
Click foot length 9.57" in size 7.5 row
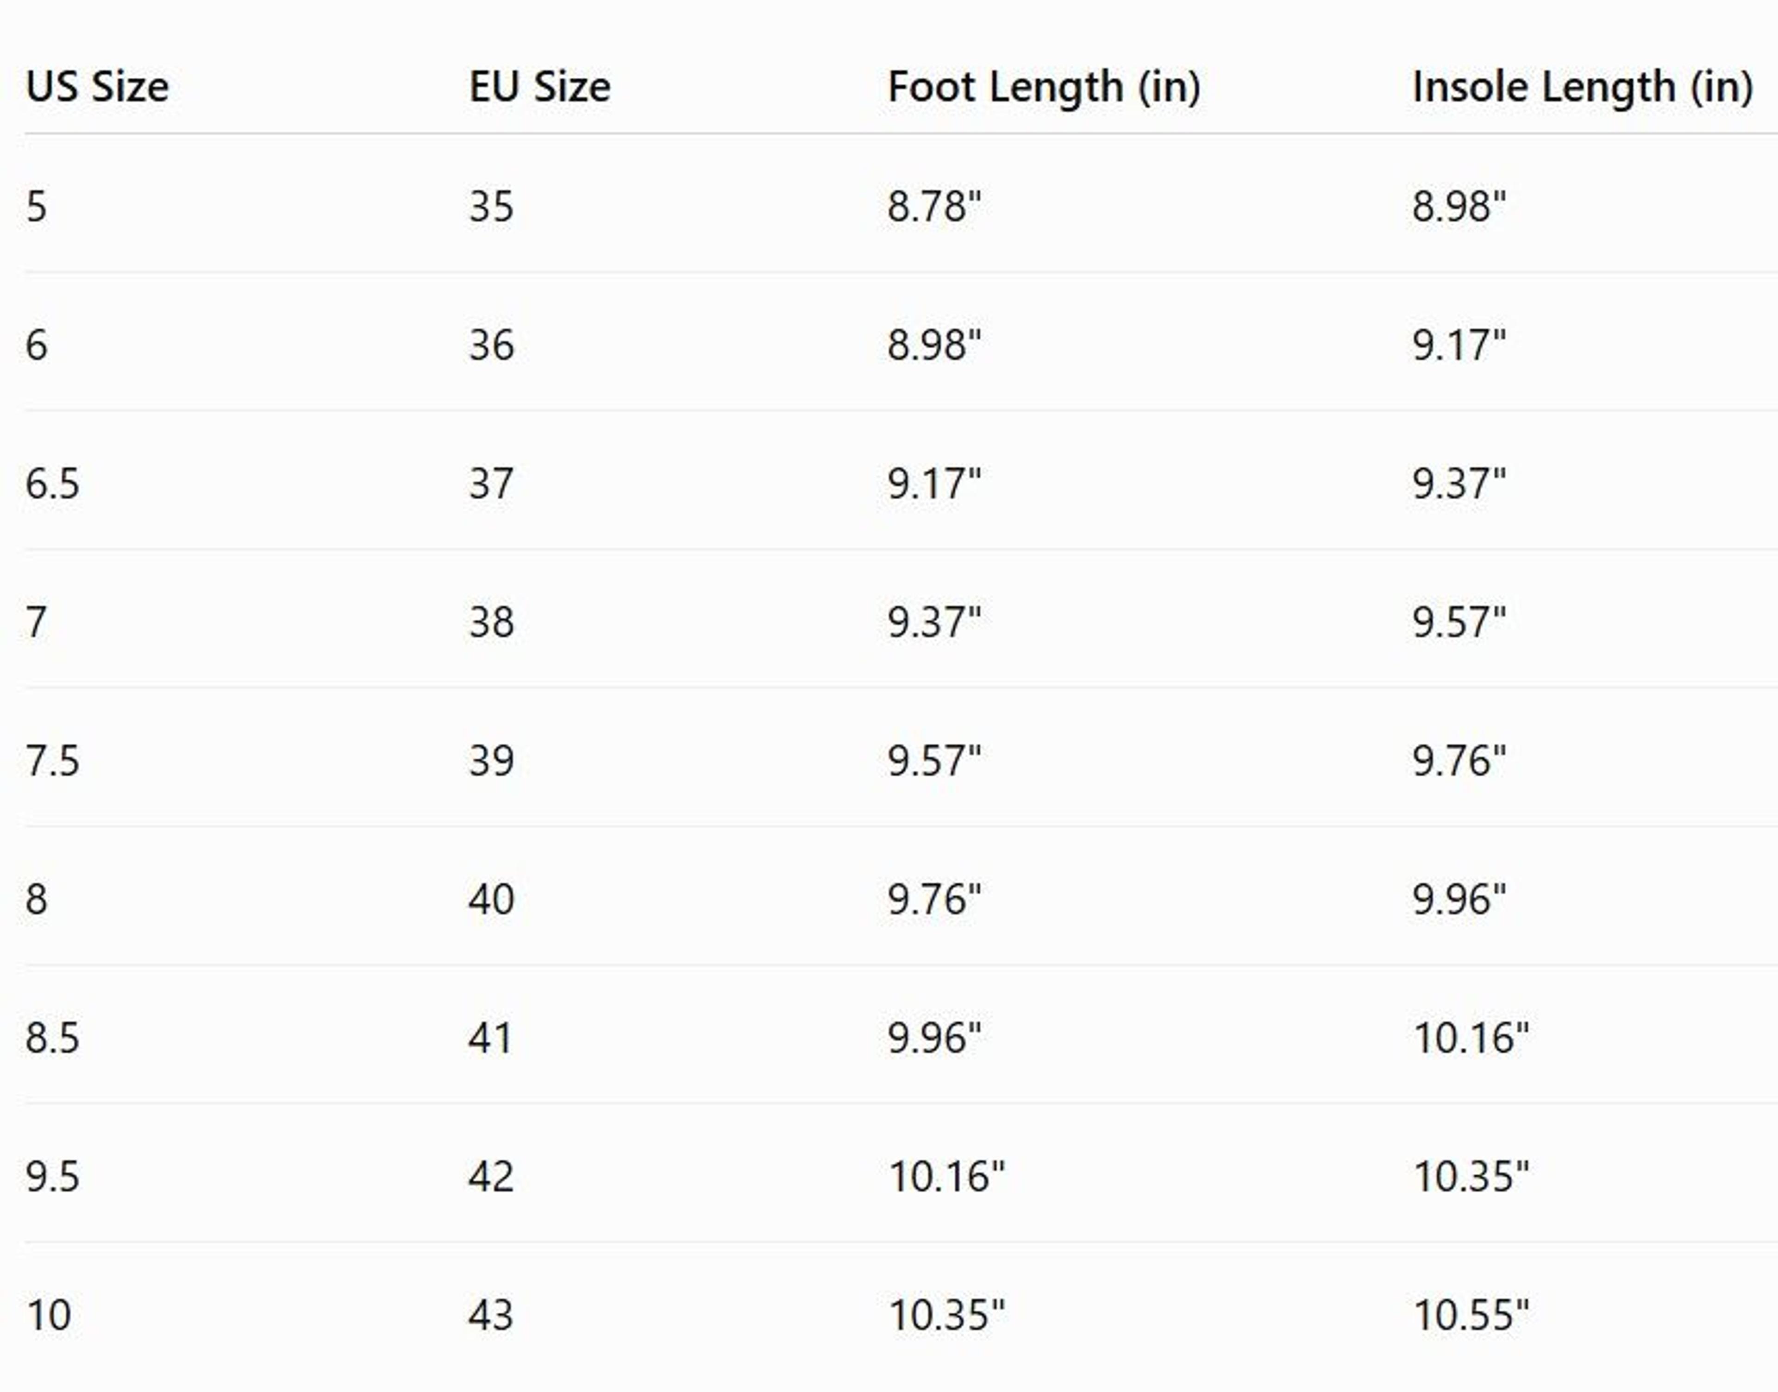pos(934,760)
